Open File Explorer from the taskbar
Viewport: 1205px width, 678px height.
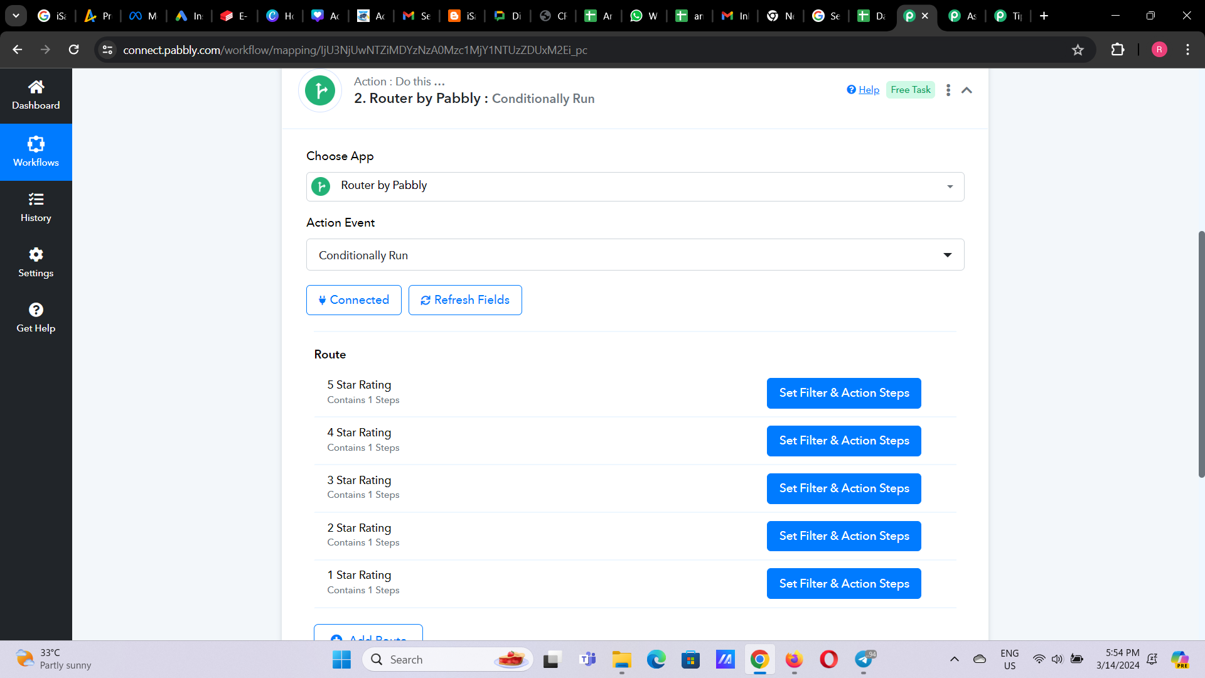[x=621, y=659]
